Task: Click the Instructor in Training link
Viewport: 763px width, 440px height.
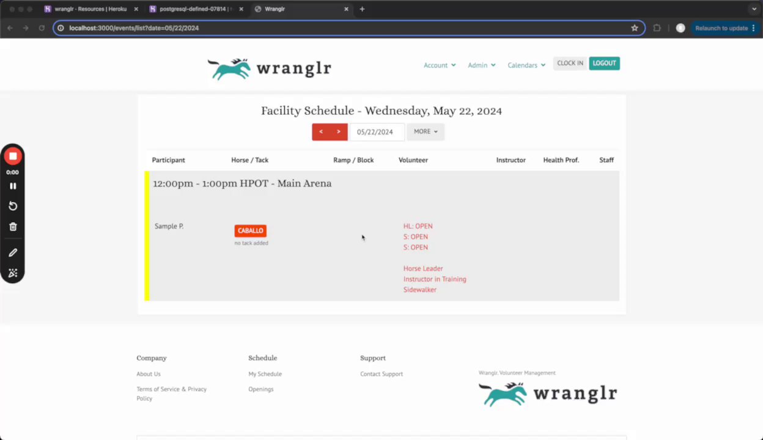Action: 435,279
